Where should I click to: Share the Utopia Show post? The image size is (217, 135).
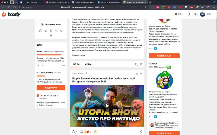click(141, 132)
